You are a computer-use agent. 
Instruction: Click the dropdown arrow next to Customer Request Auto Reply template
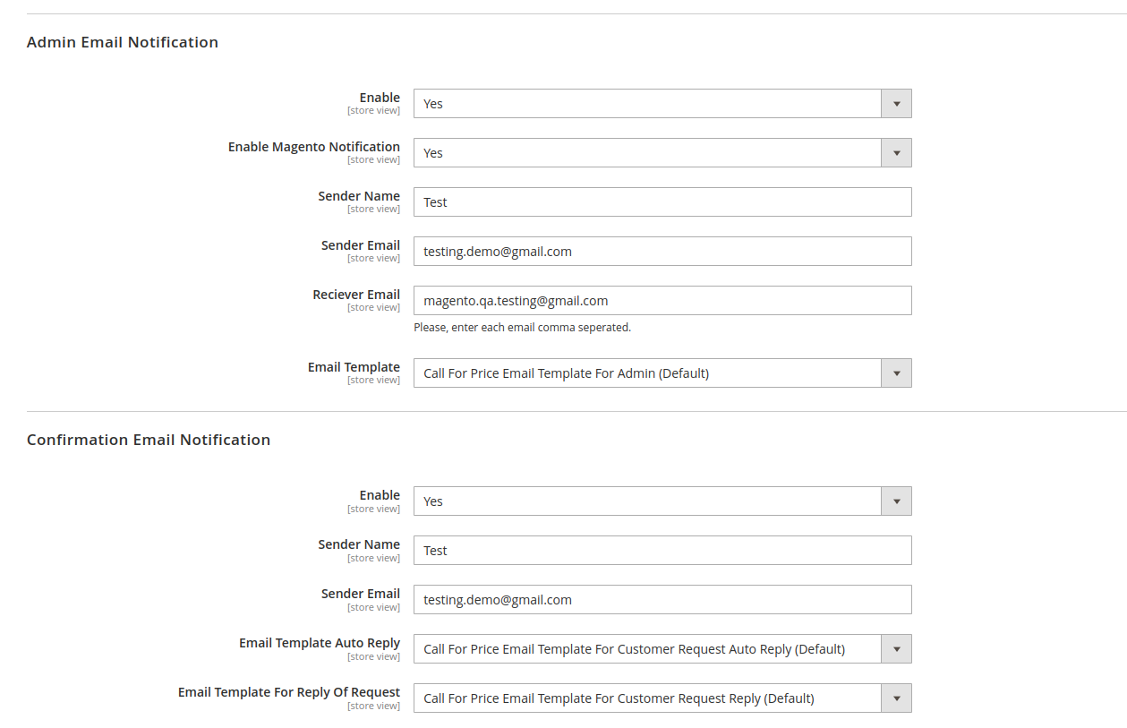(x=895, y=648)
